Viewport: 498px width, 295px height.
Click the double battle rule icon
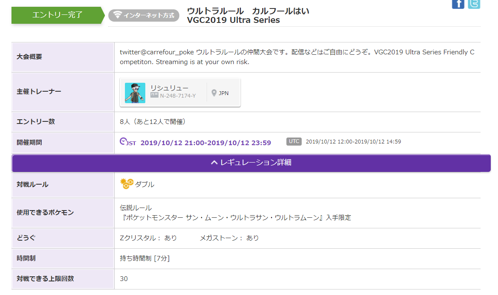tap(126, 184)
